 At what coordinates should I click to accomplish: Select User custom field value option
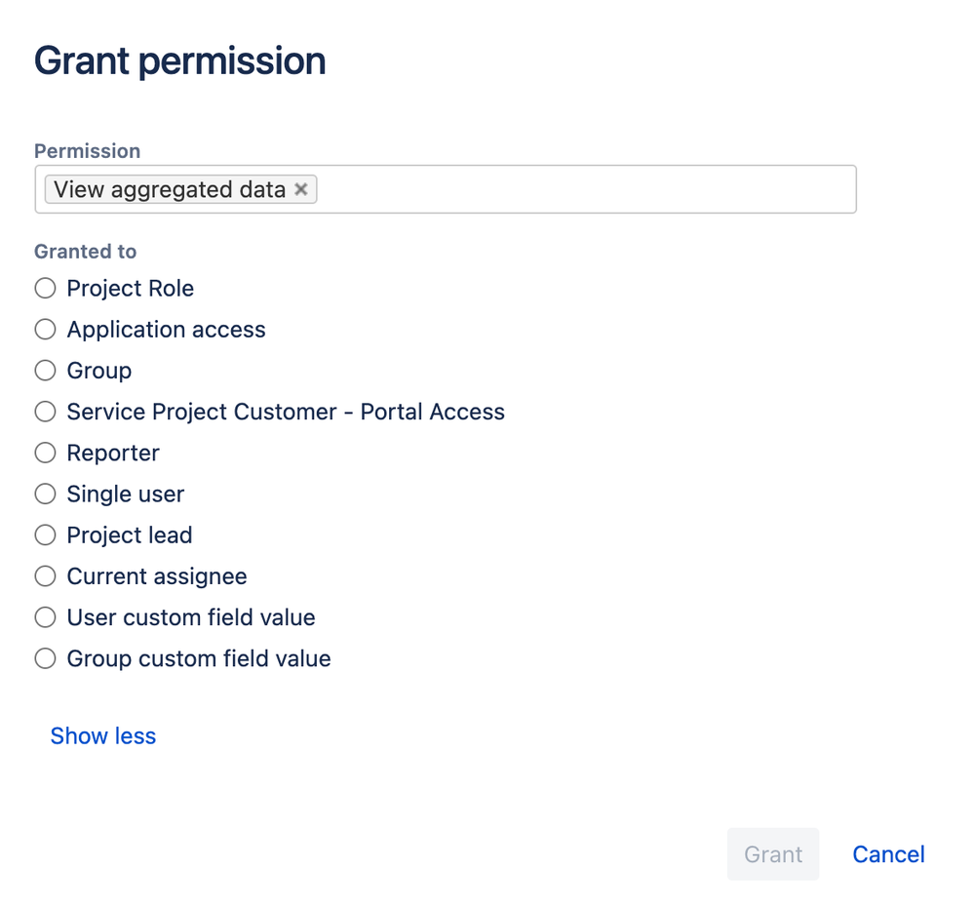pos(45,617)
